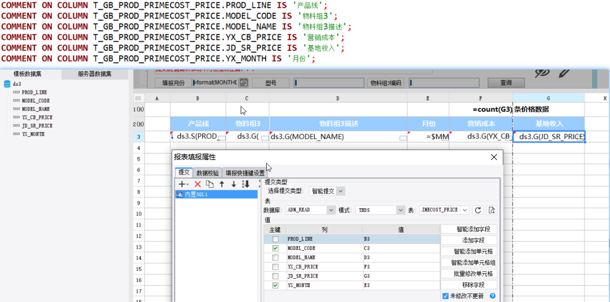
Task: Click the sort submit items icon
Action: tap(245, 184)
